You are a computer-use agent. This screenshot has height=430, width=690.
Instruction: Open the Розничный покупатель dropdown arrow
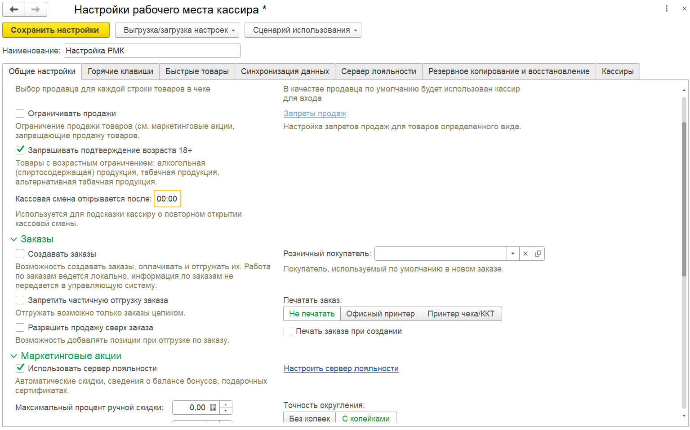click(513, 254)
